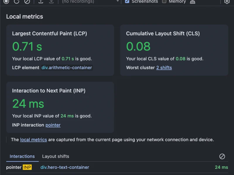Click the div.arithmetic-container LCP element link

point(67,68)
